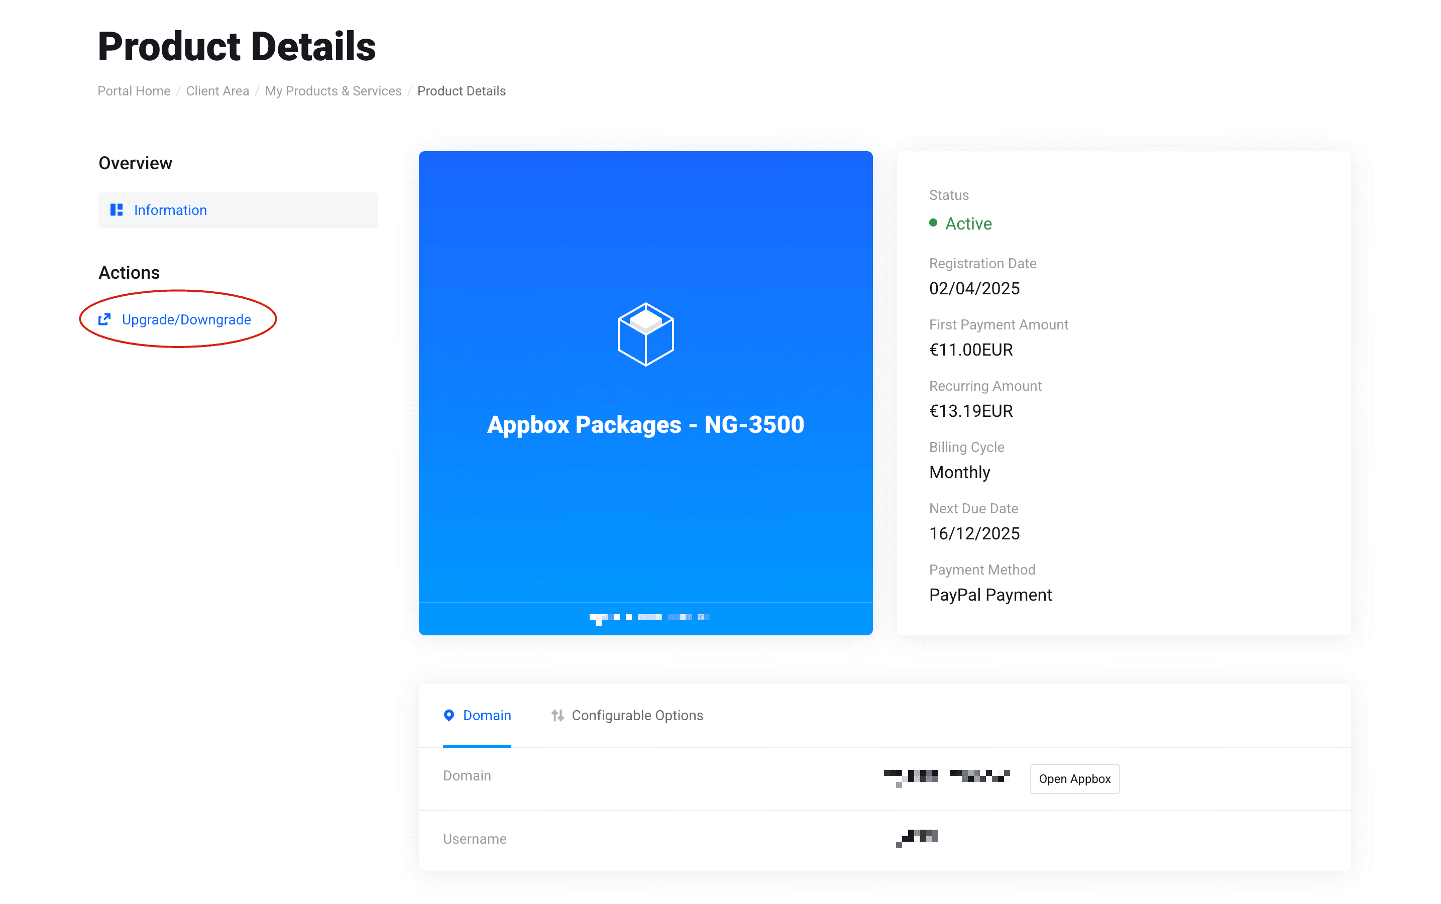Click the Upgrade/Downgrade link
This screenshot has height=904, width=1441.
coord(186,319)
